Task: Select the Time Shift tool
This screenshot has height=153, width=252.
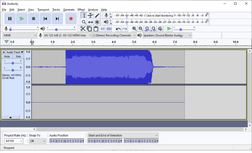Action: click(x=90, y=22)
